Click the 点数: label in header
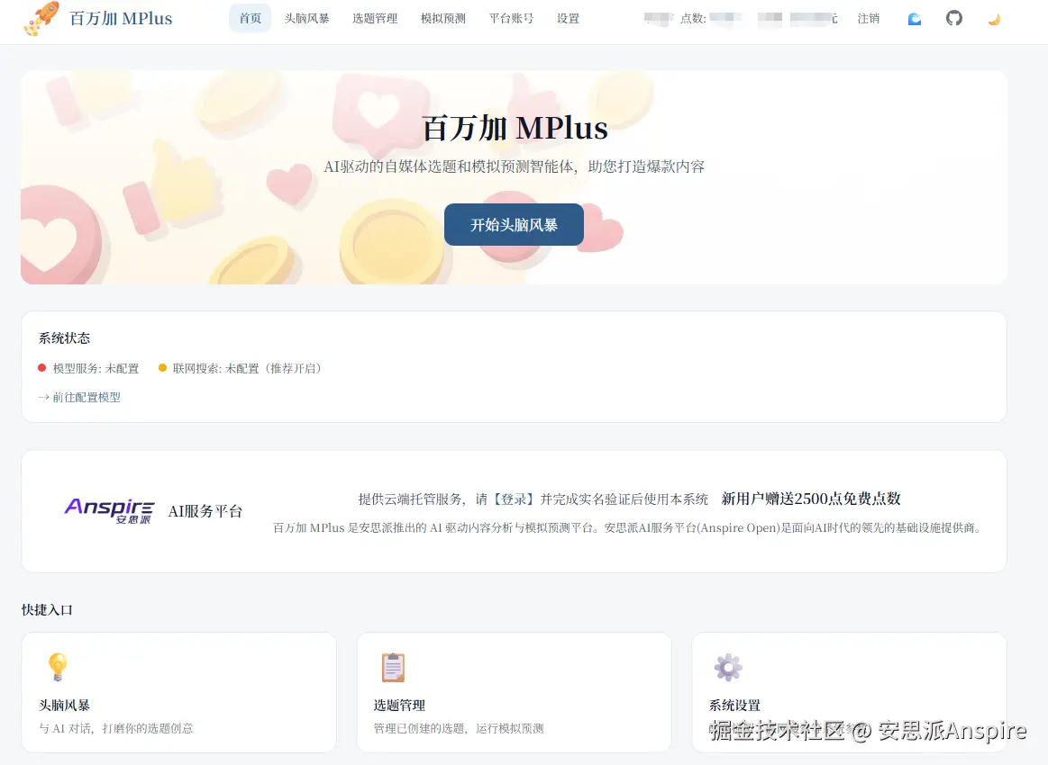The width and height of the screenshot is (1048, 765). pyautogui.click(x=693, y=19)
